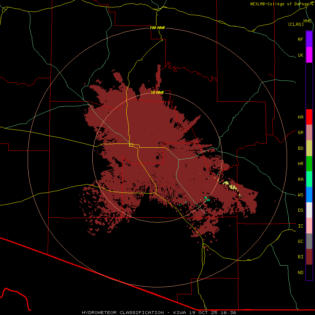Click the DS legend label
This screenshot has height=315, width=315.
click(x=300, y=210)
